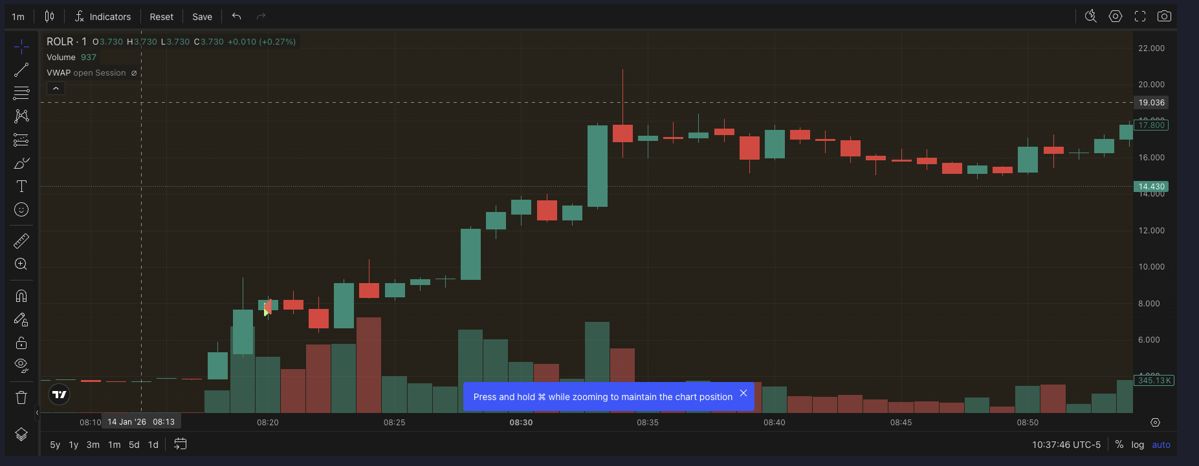
Task: Open the 1m interval dropdown
Action: point(18,17)
